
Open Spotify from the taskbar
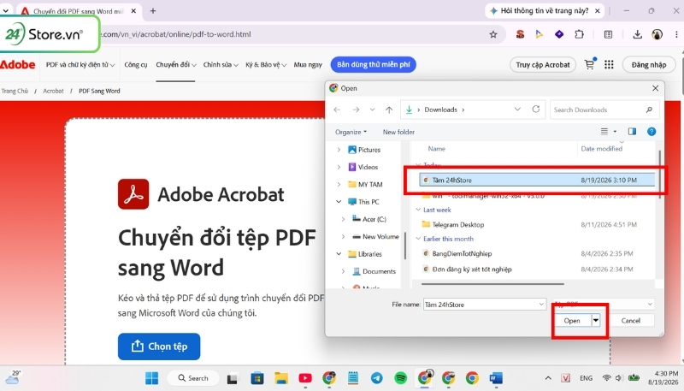(x=400, y=378)
